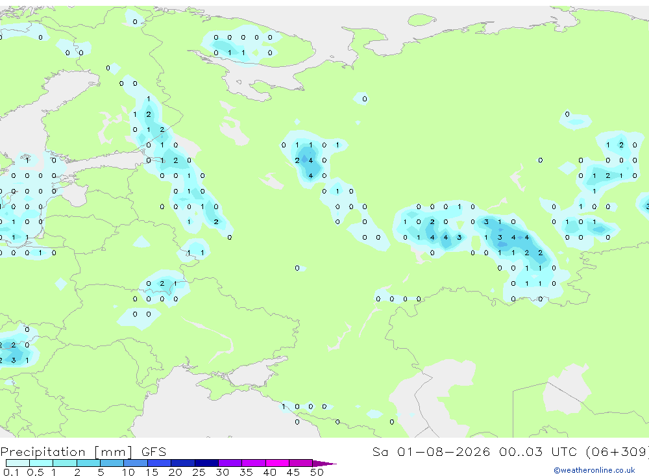The image size is (649, 476).
Task: Click the '0.5' legend scale label
Action: (35, 472)
